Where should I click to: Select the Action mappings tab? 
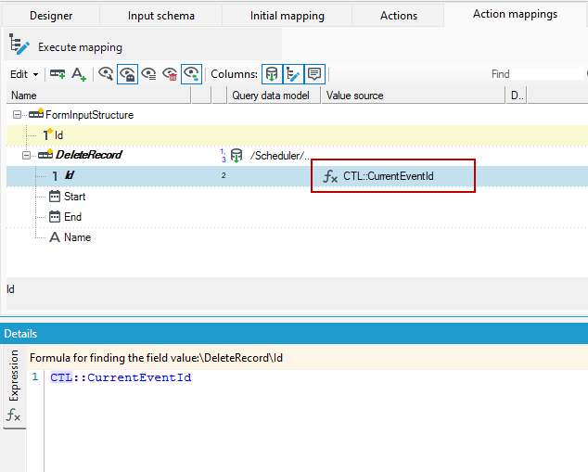pyautogui.click(x=515, y=14)
